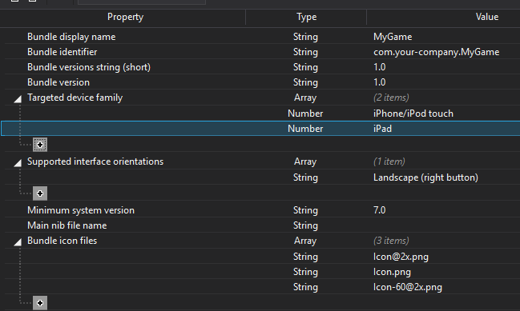Viewport: 520px width, 311px height.
Task: Open Landscape (right button) orientation value
Action: pyautogui.click(x=425, y=177)
